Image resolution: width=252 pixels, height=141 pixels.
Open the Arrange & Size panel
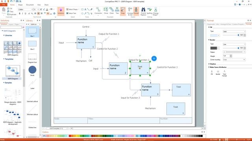tap(130, 11)
